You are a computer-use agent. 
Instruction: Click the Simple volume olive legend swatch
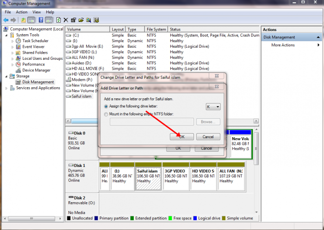(224, 218)
